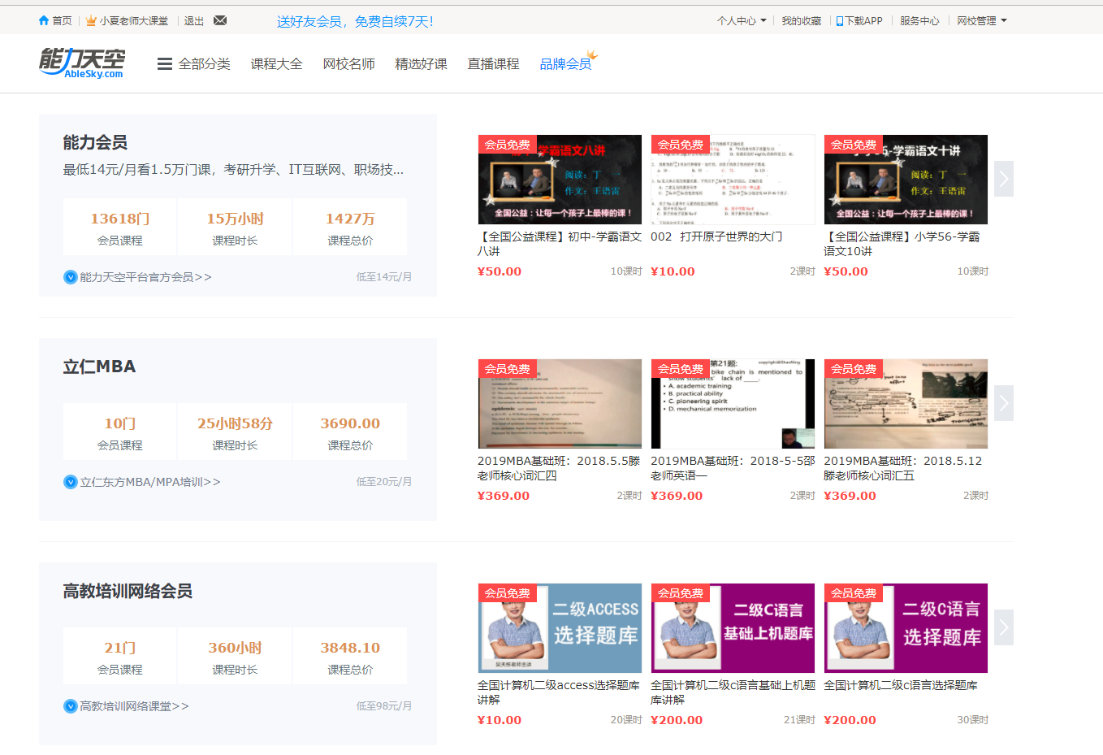This screenshot has height=755, width=1103.
Task: Show next courses in 立仁MBA carousel
Action: [1003, 403]
